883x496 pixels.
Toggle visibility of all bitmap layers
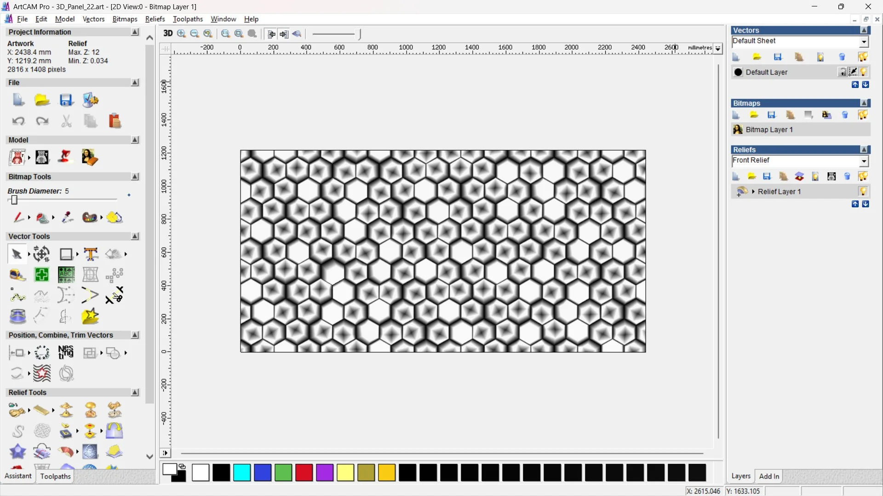tap(863, 115)
